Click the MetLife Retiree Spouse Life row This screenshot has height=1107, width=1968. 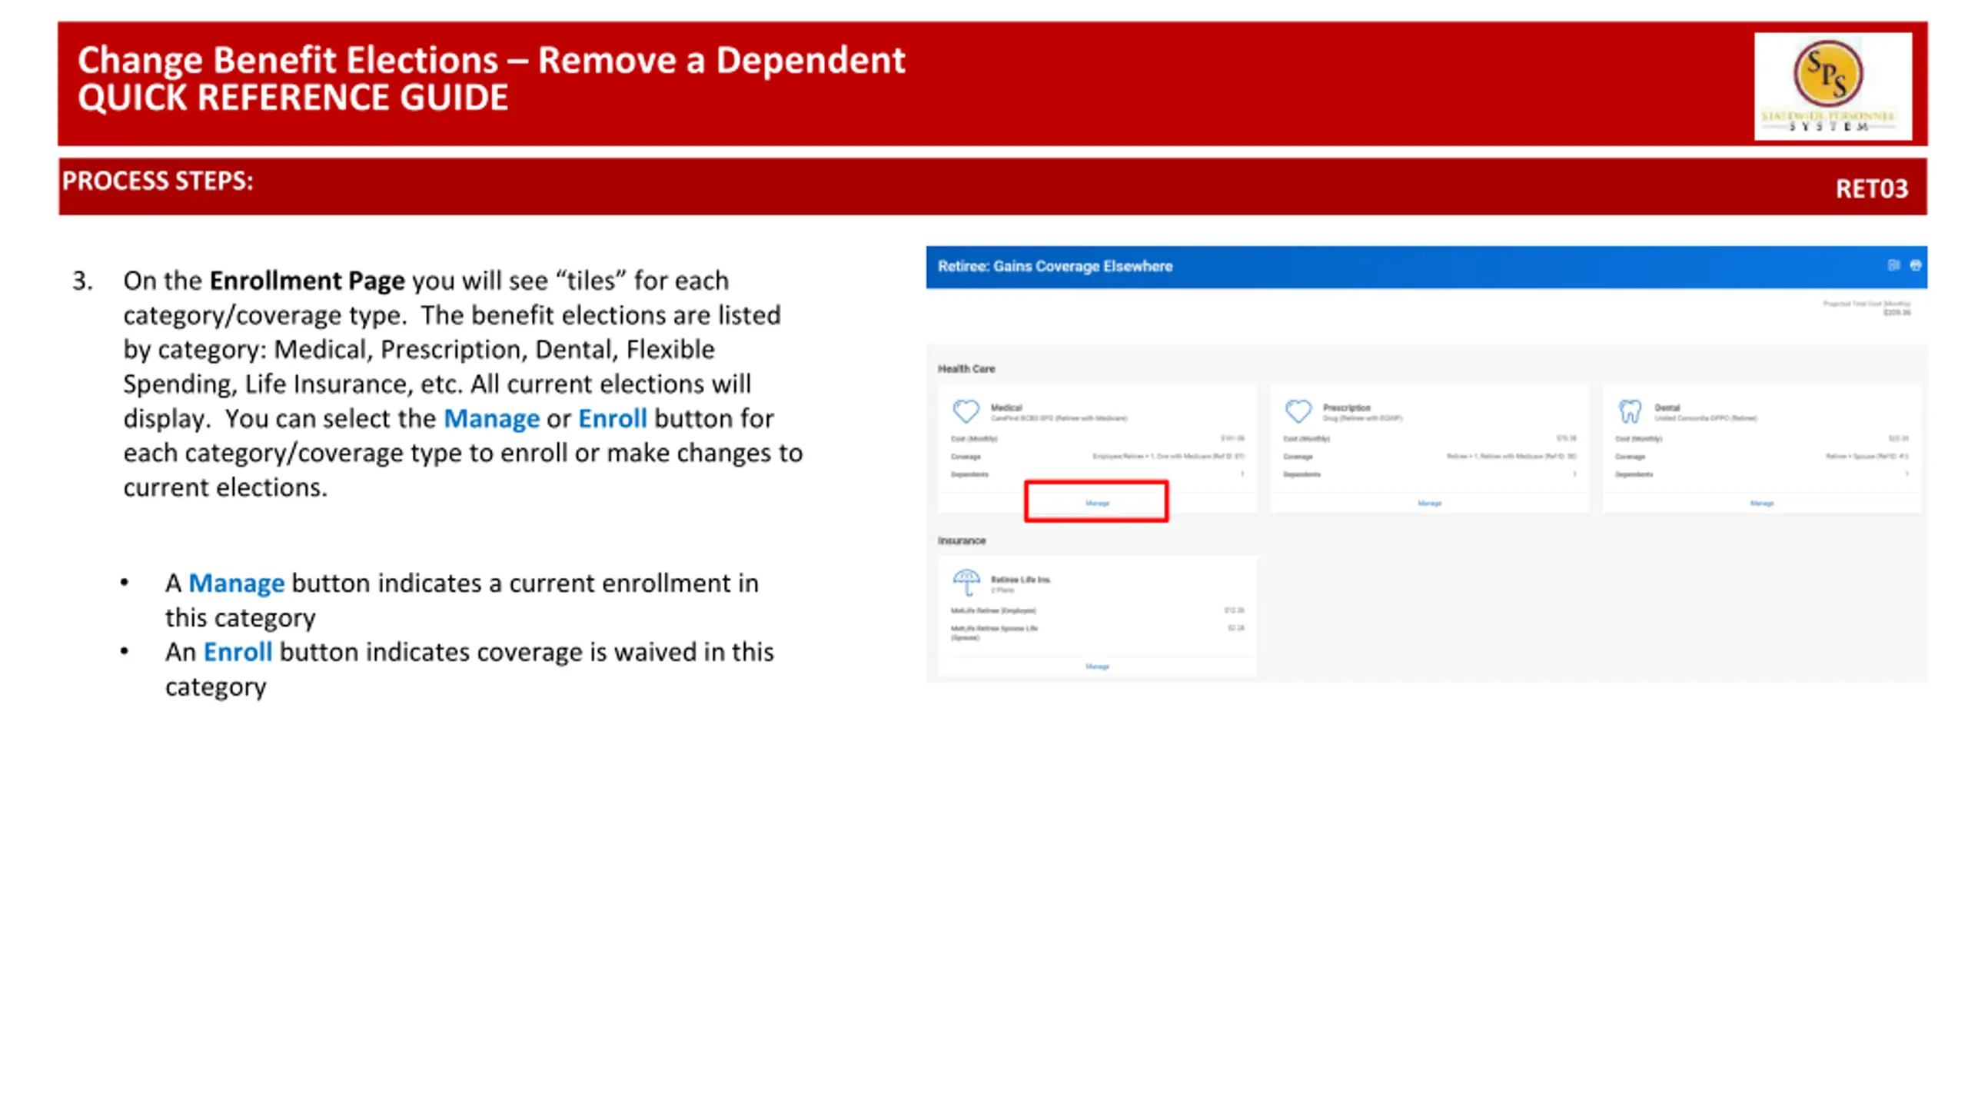click(1097, 632)
